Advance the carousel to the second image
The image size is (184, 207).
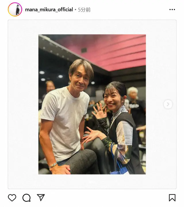pos(168,104)
